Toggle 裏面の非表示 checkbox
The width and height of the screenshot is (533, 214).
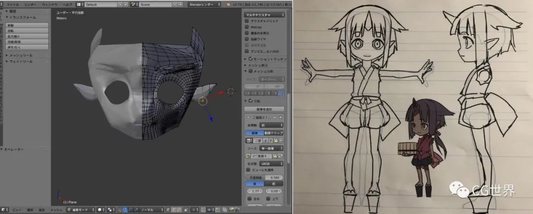pyautogui.click(x=247, y=33)
